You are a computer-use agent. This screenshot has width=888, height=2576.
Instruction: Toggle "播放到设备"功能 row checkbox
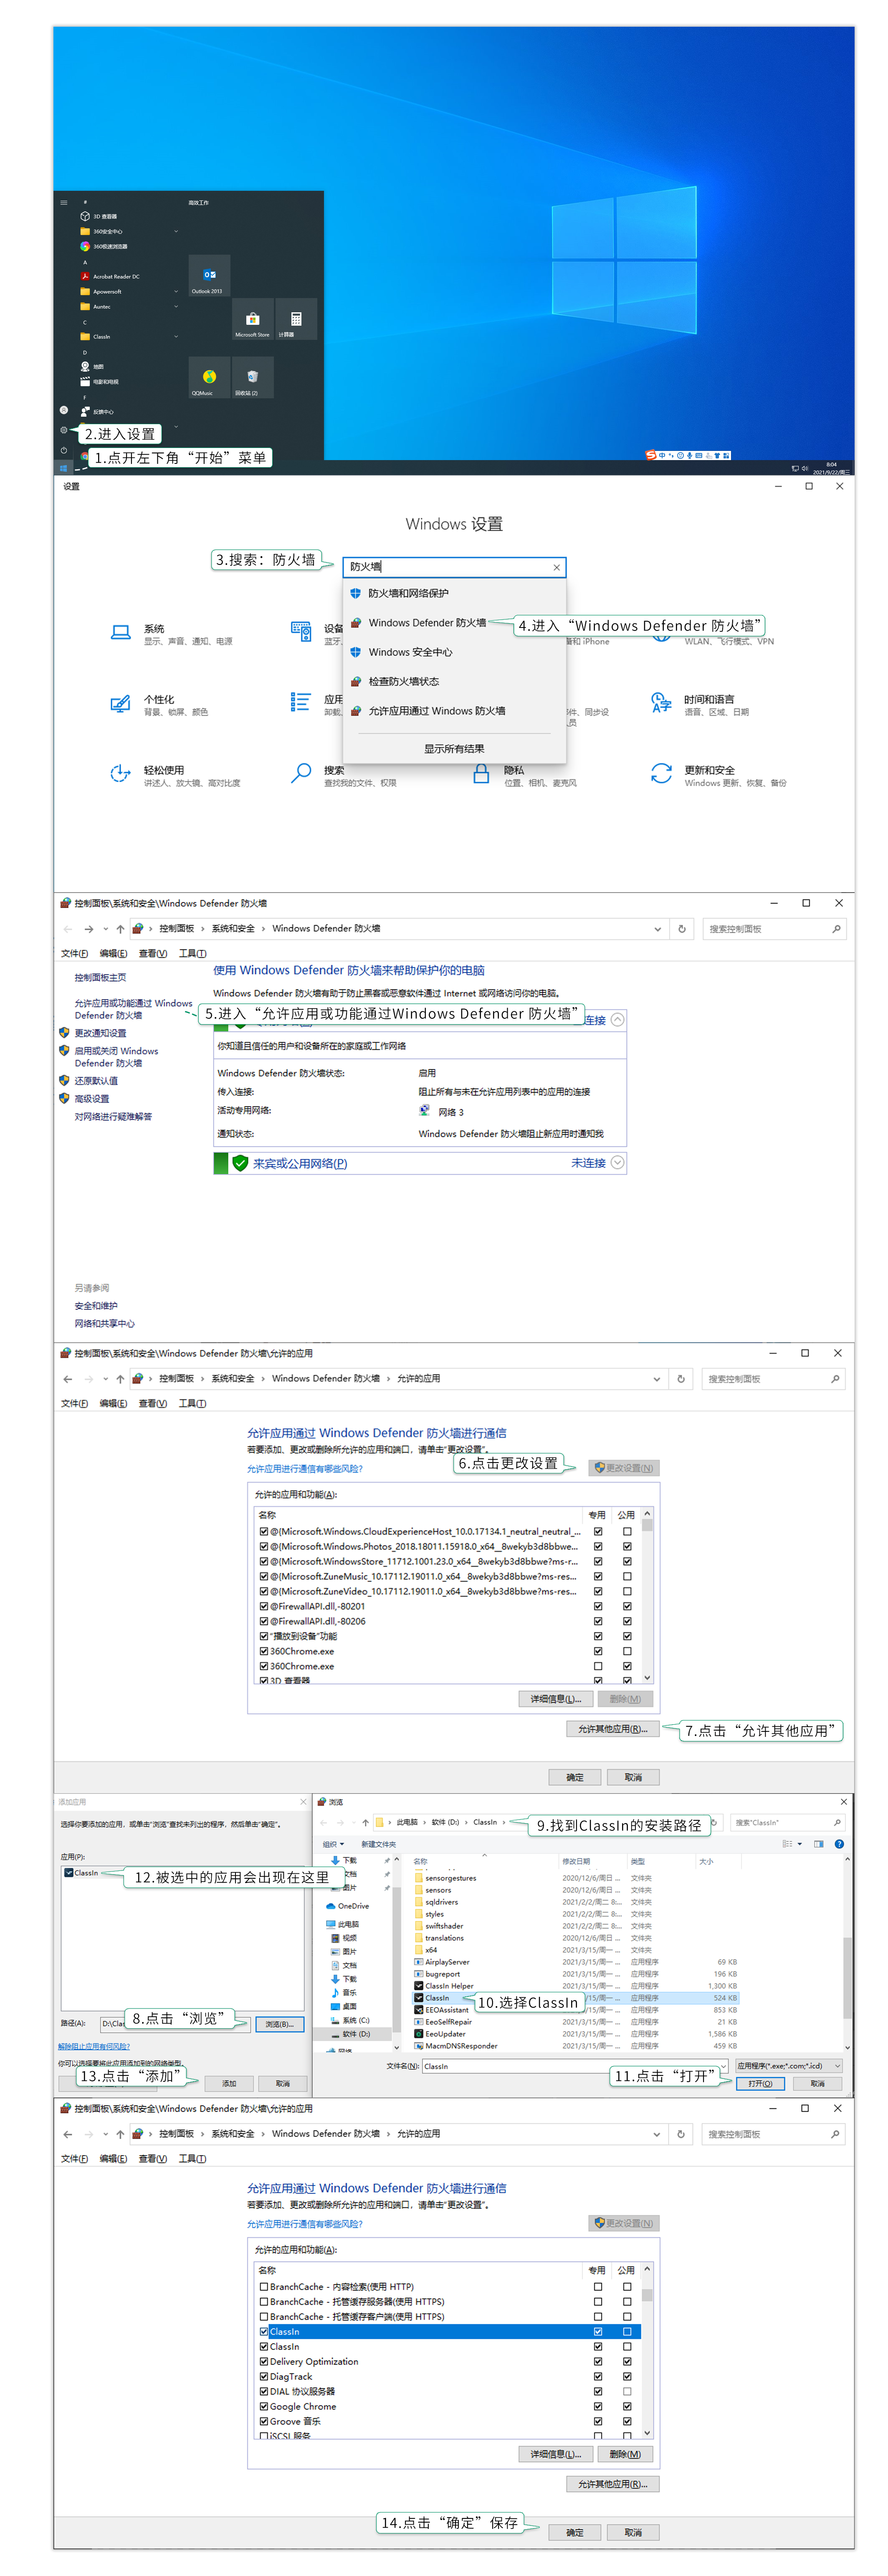(x=264, y=1636)
